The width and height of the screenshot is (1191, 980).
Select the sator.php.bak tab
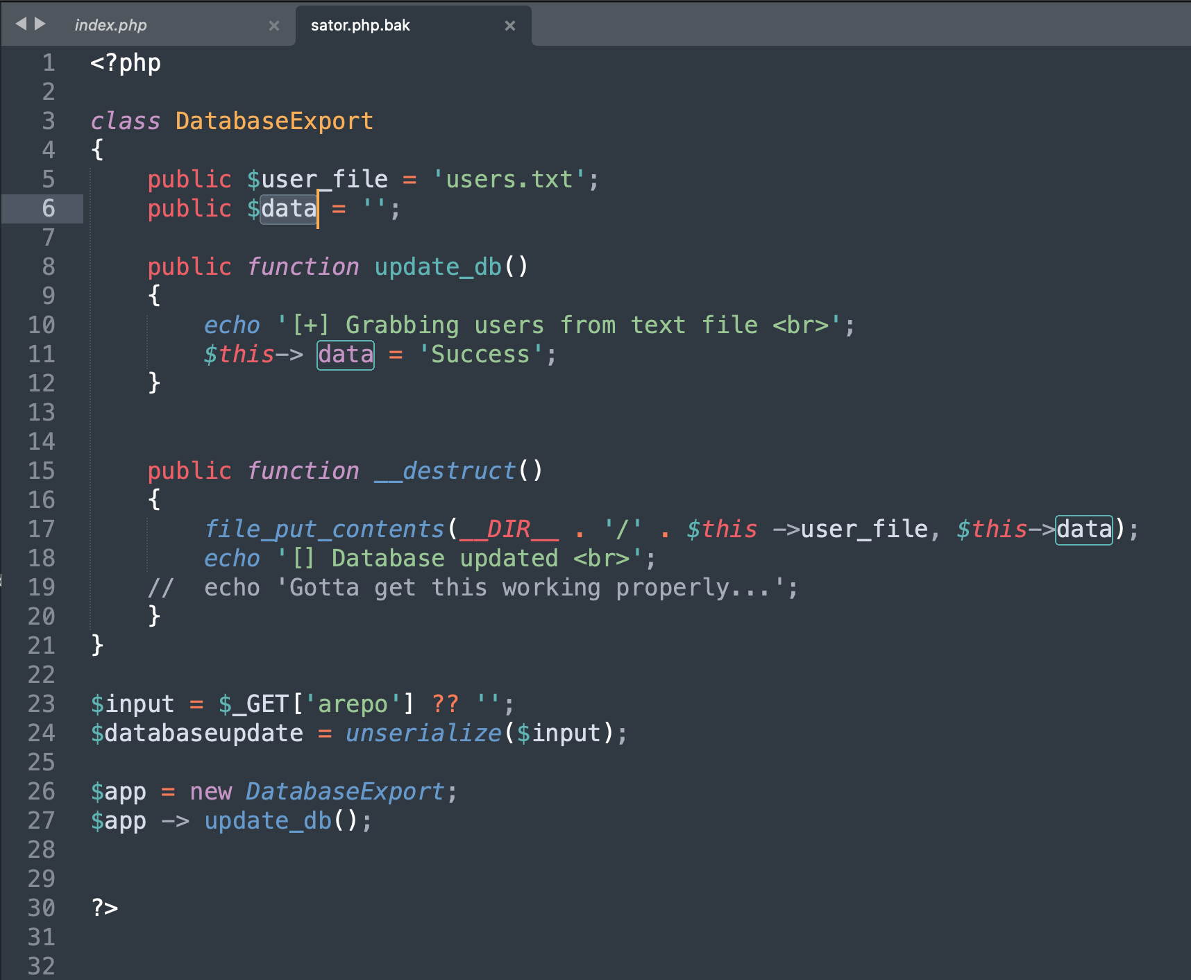[x=360, y=26]
